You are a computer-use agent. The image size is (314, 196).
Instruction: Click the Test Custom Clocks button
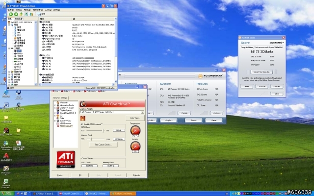(x=104, y=145)
